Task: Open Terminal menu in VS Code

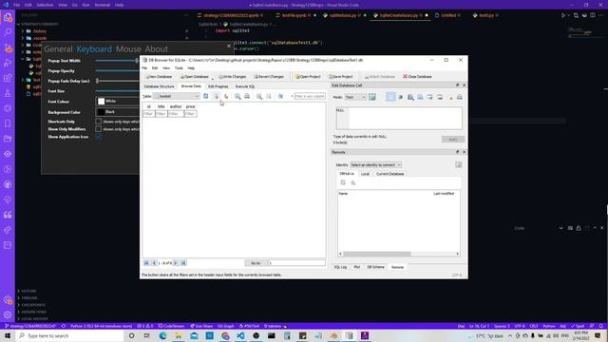Action: (x=103, y=5)
